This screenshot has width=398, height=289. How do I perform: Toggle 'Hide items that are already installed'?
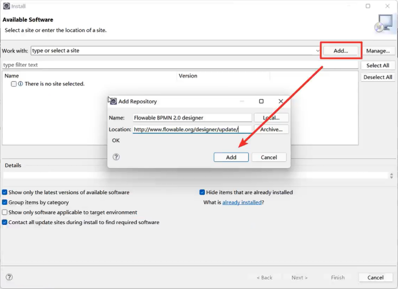coord(202,192)
